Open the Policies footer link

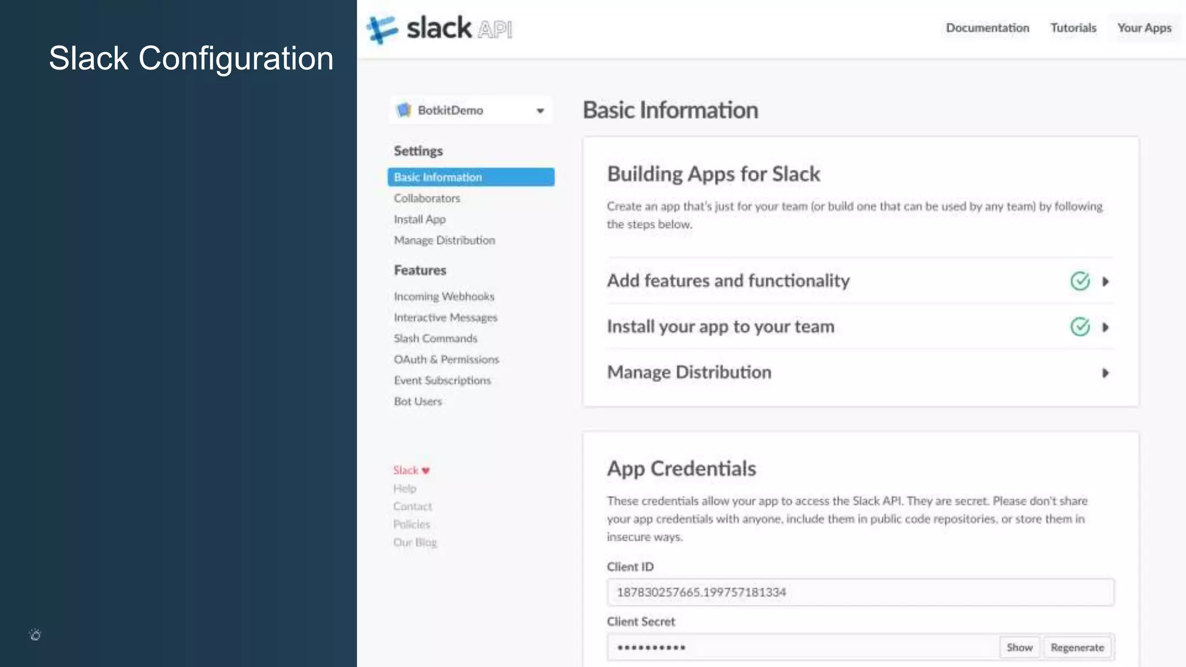(412, 525)
